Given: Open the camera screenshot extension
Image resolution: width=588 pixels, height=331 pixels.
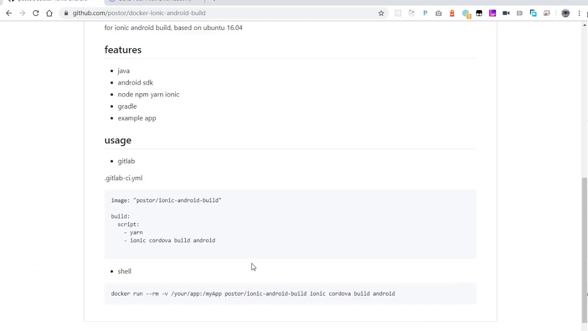Looking at the screenshot, I should coord(439,13).
